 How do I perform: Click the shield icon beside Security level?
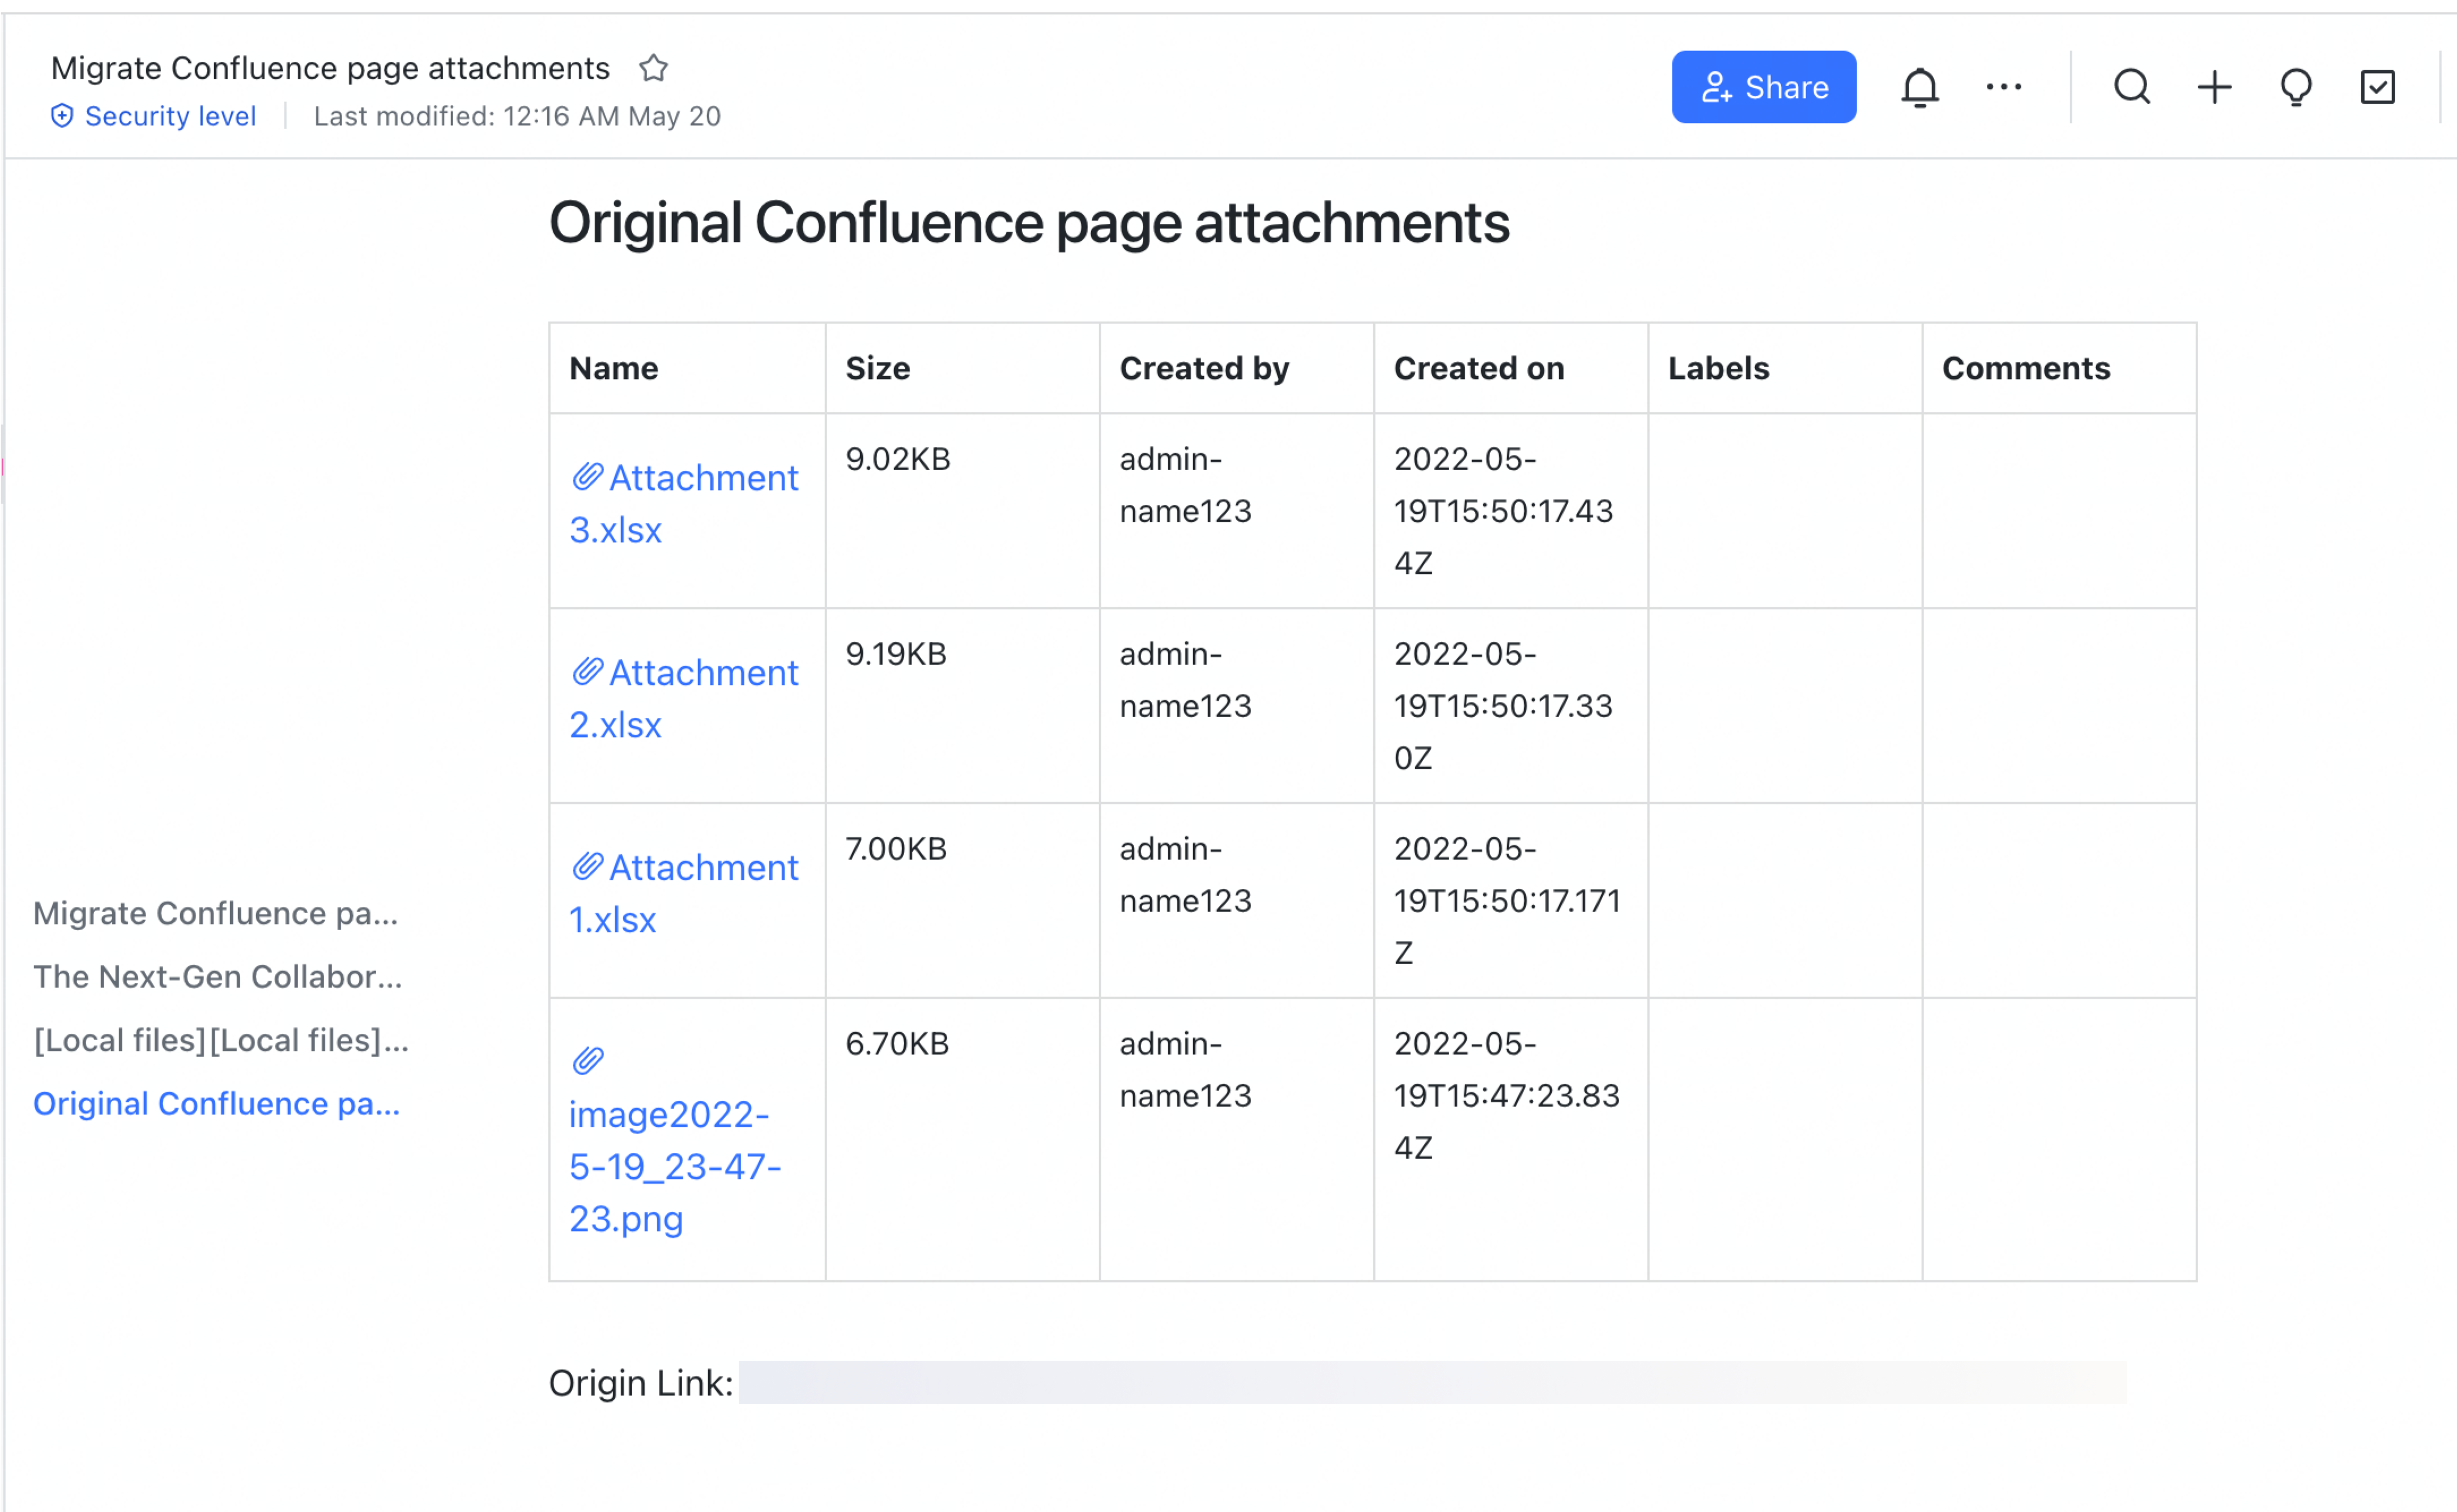(62, 115)
